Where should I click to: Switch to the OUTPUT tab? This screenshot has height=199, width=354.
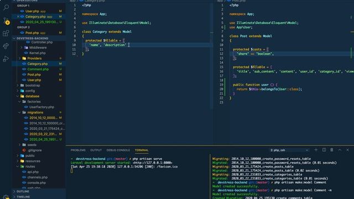(96, 150)
